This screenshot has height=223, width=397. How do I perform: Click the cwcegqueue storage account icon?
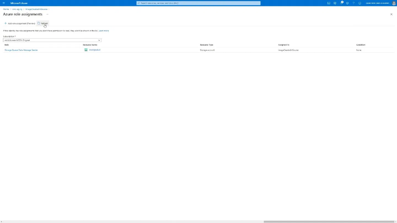86,50
